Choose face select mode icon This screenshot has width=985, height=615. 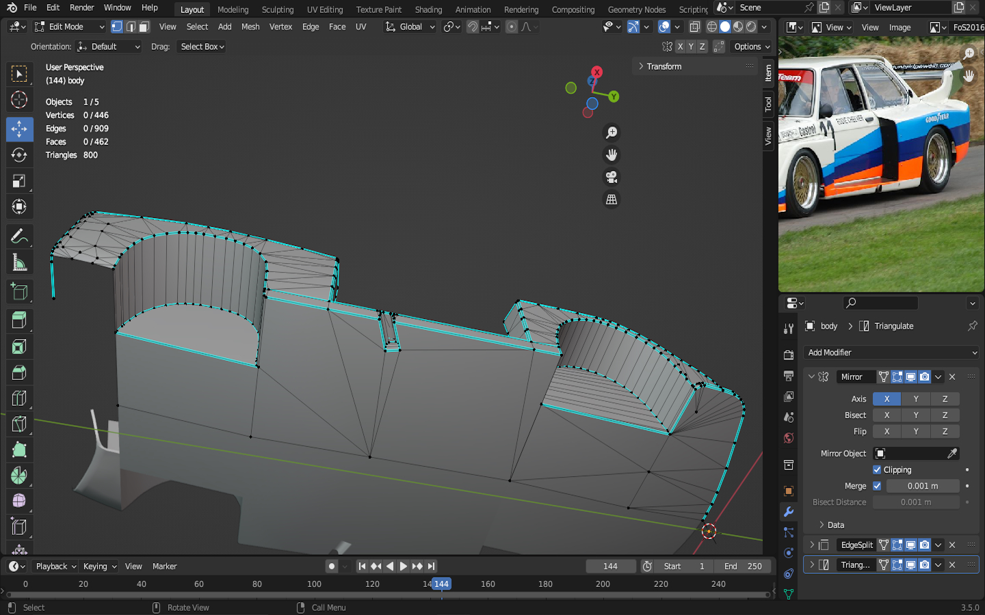pyautogui.click(x=144, y=27)
